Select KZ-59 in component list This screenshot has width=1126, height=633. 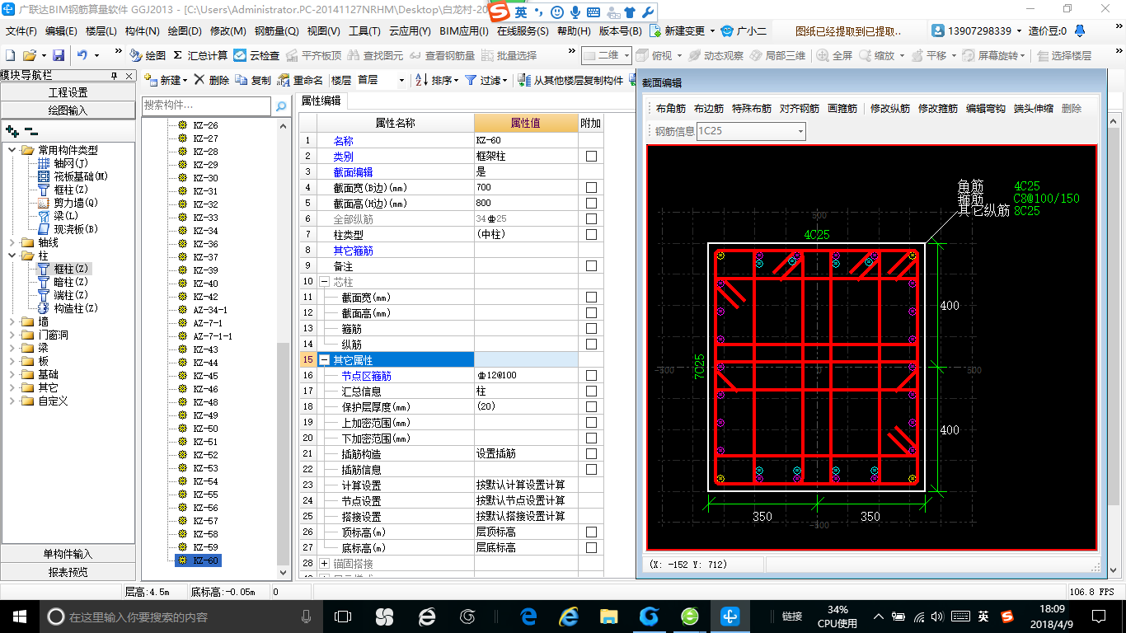click(205, 547)
